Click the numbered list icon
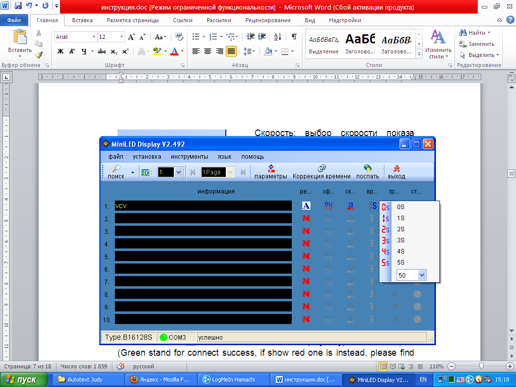The image size is (516, 387). coord(213,36)
